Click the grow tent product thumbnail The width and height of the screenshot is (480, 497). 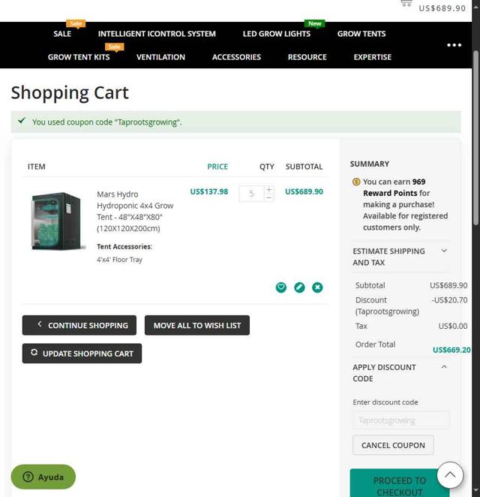tap(58, 221)
